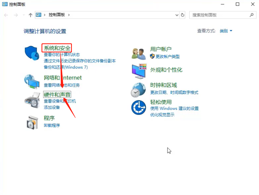Click 更改日期、时间或数字格式 link
This screenshot has width=259, height=195.
pos(174,93)
